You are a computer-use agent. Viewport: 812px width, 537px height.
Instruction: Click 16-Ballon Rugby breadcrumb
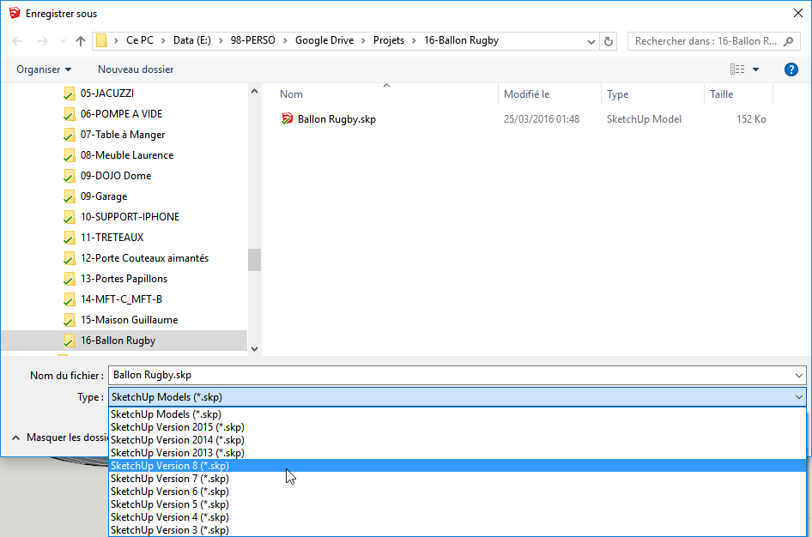(x=462, y=40)
